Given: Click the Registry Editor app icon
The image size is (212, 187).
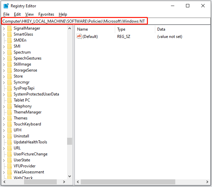Looking at the screenshot, I should pos(6,6).
